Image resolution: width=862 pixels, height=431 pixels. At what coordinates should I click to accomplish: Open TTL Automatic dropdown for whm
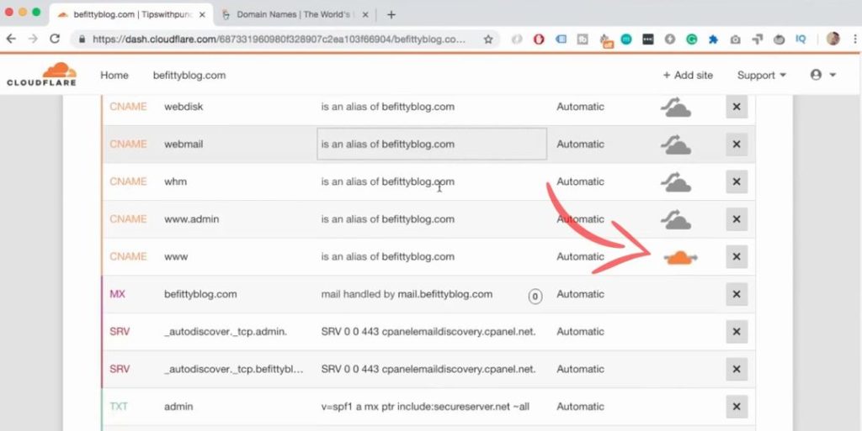[580, 181]
